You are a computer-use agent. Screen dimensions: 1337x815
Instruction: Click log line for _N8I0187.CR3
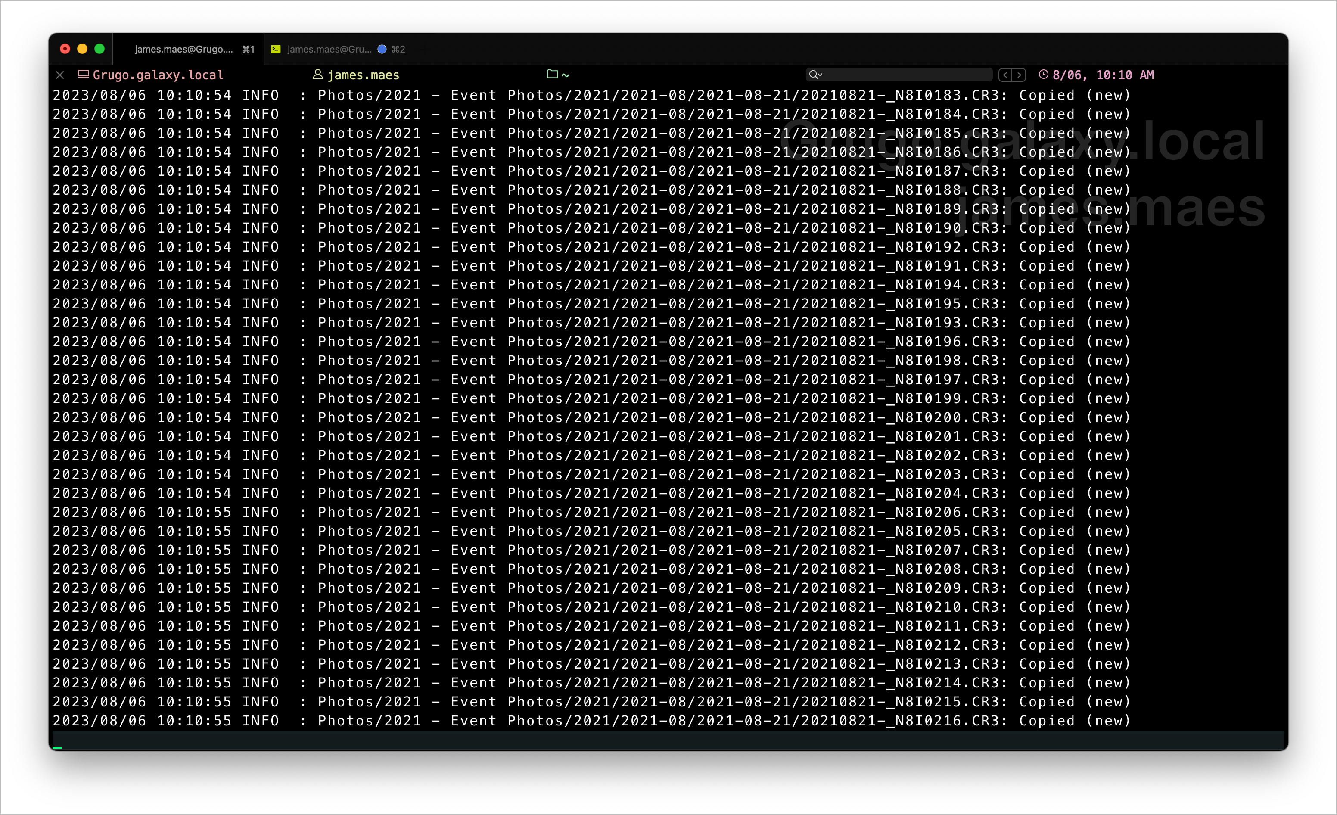[591, 171]
